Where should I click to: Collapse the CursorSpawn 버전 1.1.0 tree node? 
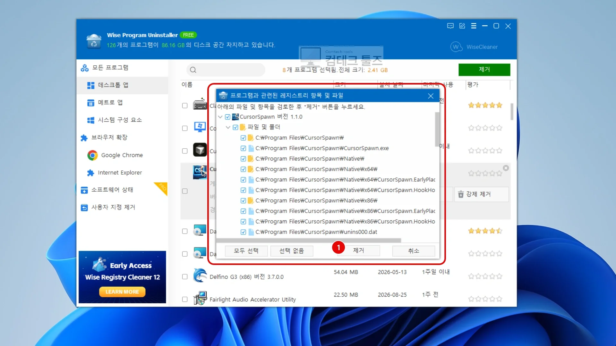[x=220, y=117]
